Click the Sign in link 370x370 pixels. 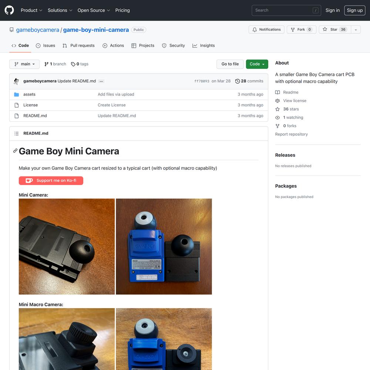(333, 10)
